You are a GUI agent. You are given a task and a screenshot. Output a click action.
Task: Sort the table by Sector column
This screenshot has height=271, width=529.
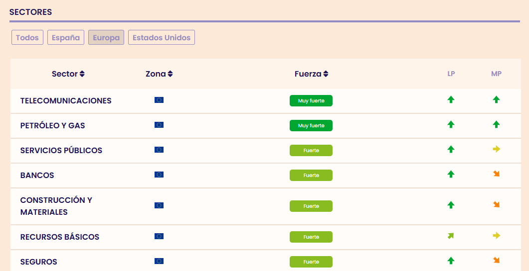tap(68, 74)
